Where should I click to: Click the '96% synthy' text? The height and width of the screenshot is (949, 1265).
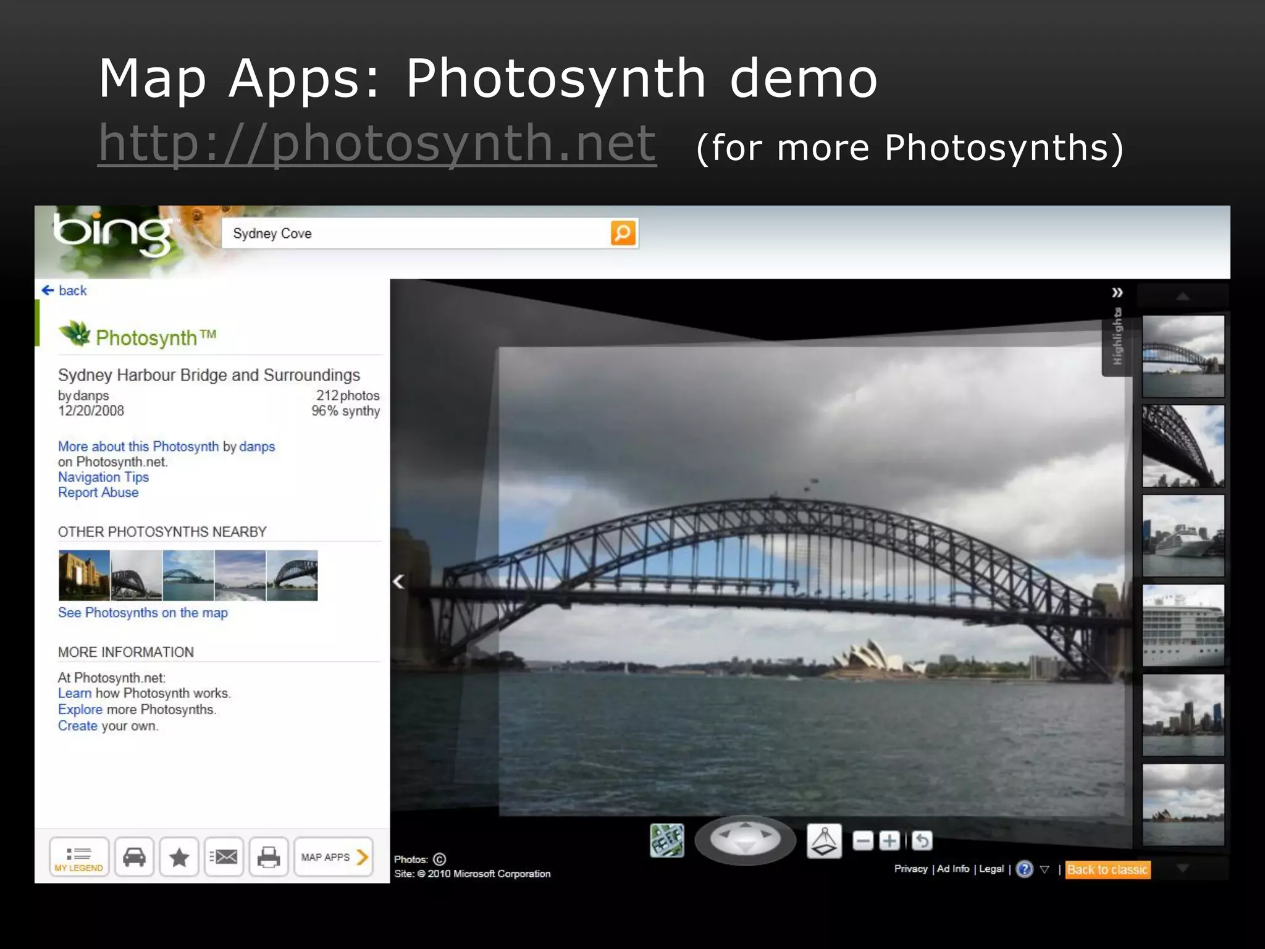[345, 411]
